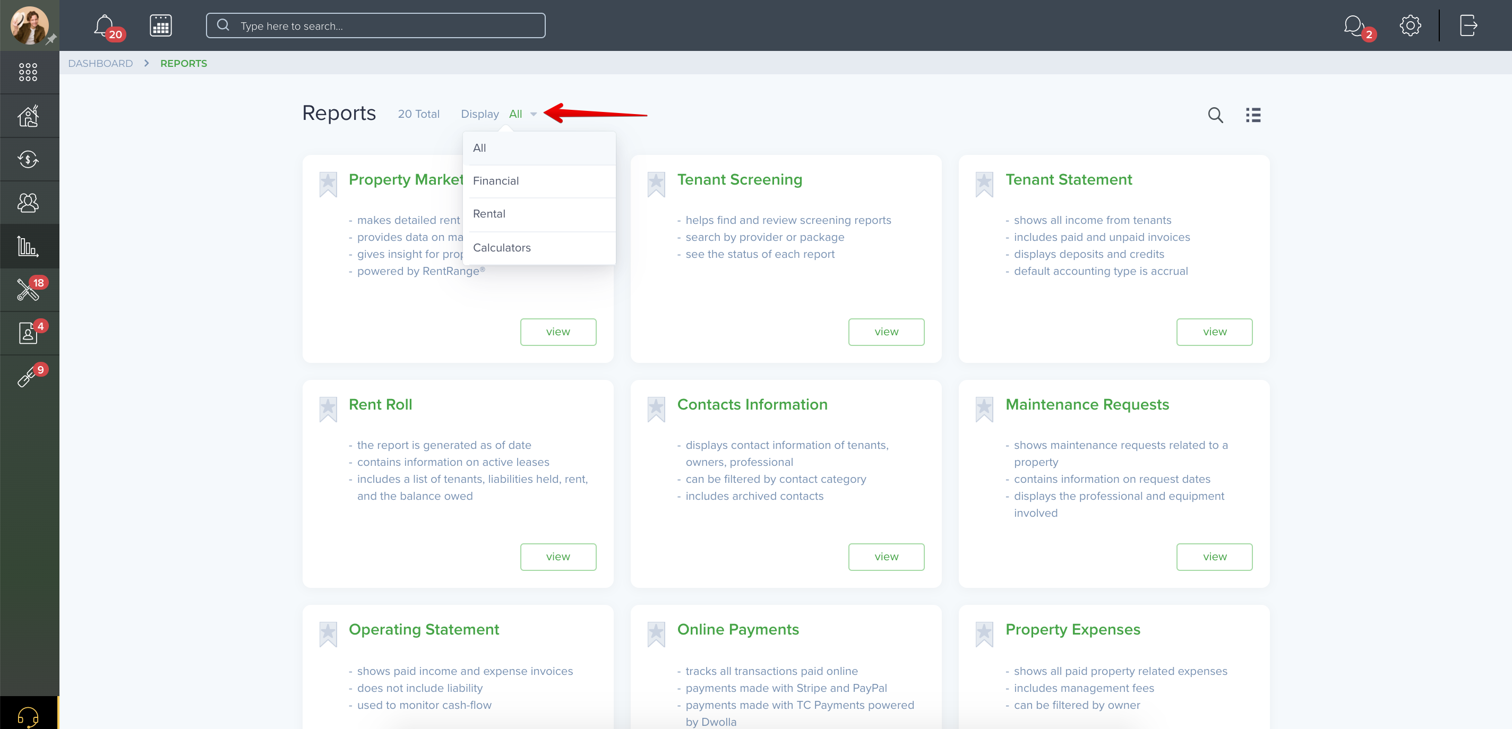
Task: Bookmark the Property Market report
Action: [328, 184]
